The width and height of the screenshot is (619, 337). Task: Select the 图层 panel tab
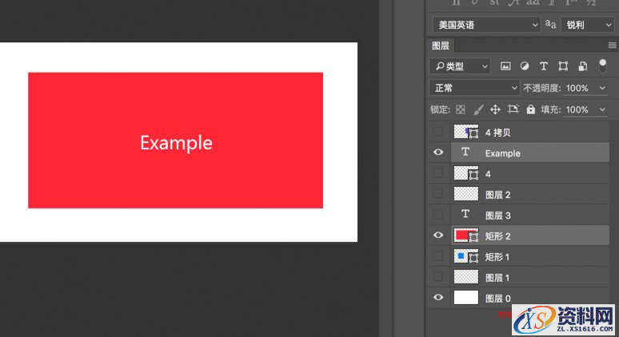441,46
